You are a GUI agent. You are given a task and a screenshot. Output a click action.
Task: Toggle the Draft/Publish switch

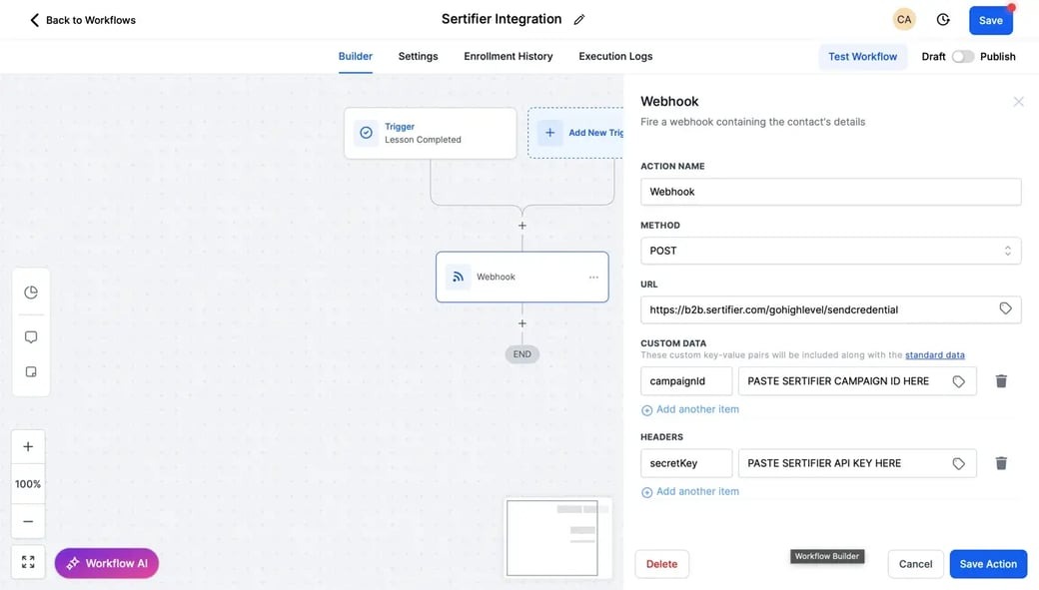[x=962, y=57]
